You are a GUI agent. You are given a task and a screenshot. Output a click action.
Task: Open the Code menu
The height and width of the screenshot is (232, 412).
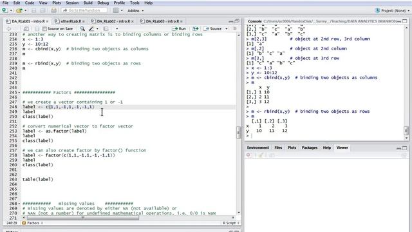pos(30,3)
